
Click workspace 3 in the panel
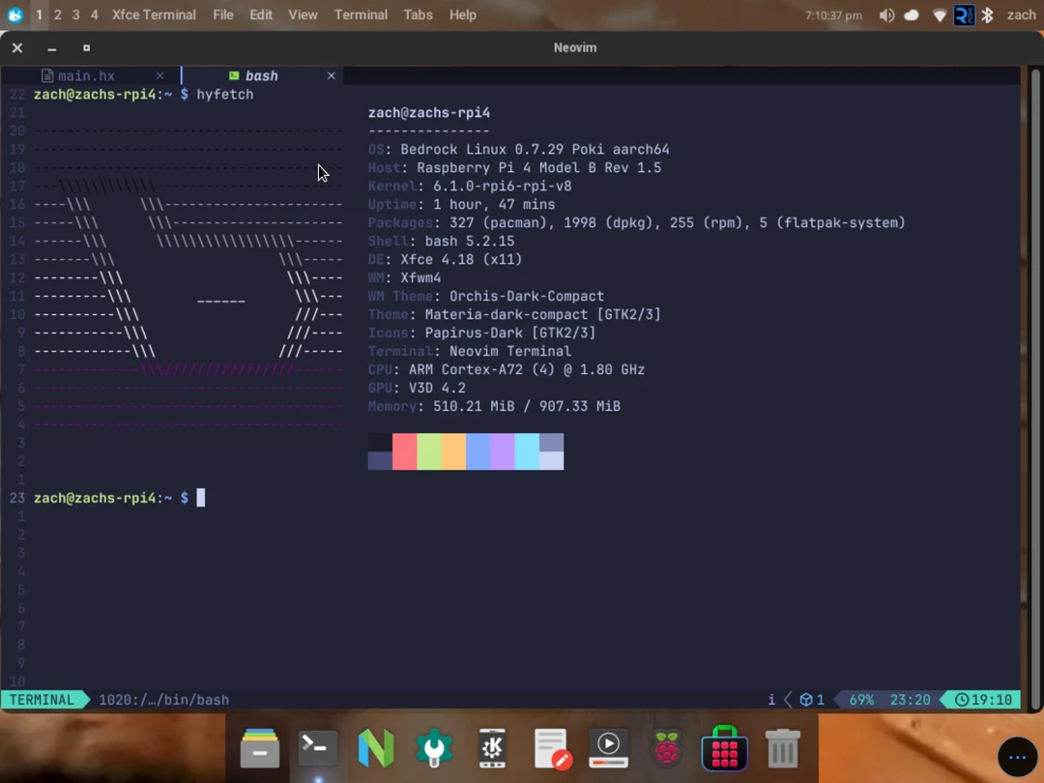point(75,14)
